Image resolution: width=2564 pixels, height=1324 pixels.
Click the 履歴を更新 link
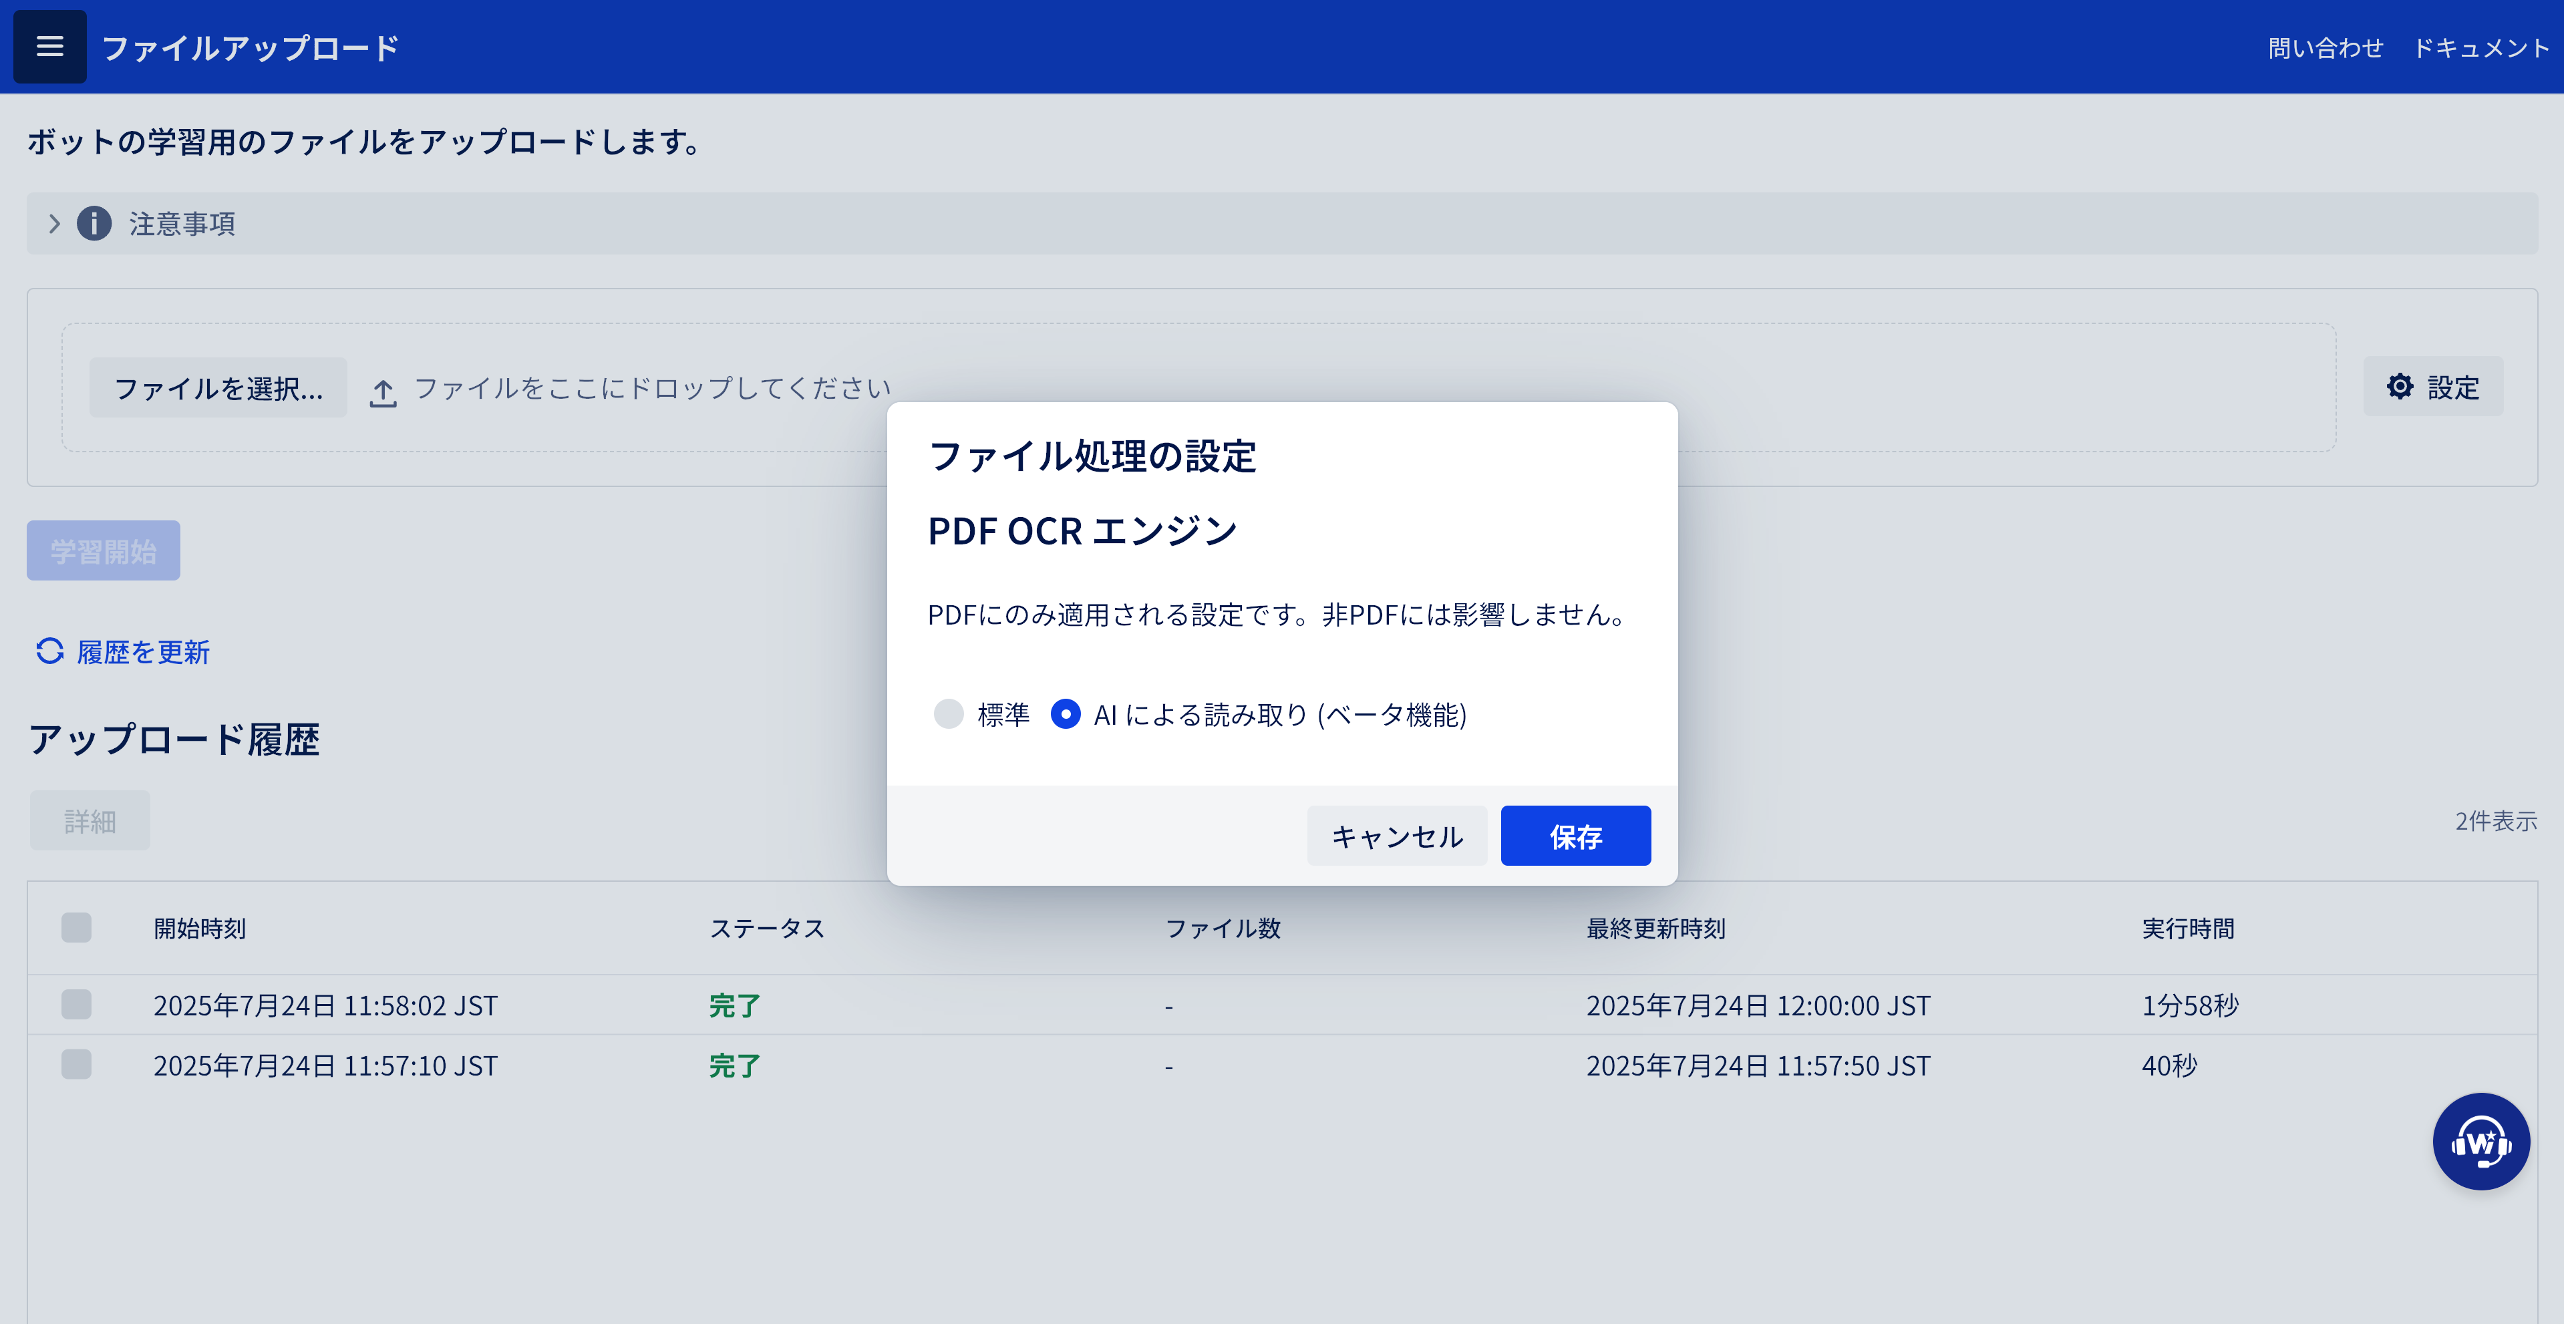144,652
